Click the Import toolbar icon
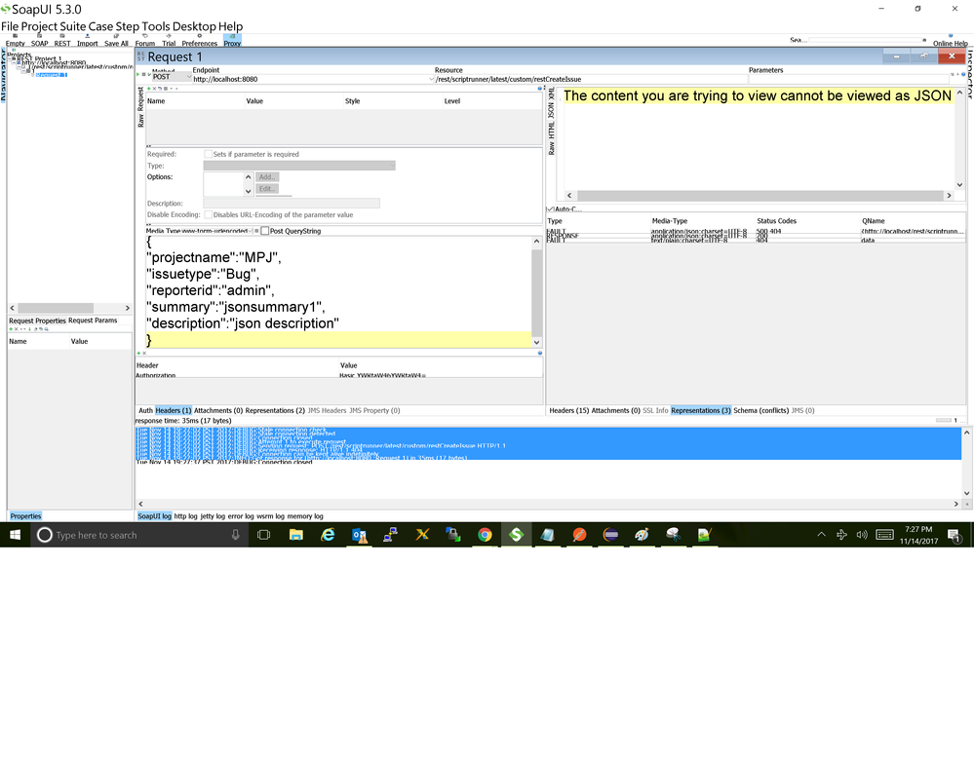 pyautogui.click(x=87, y=40)
